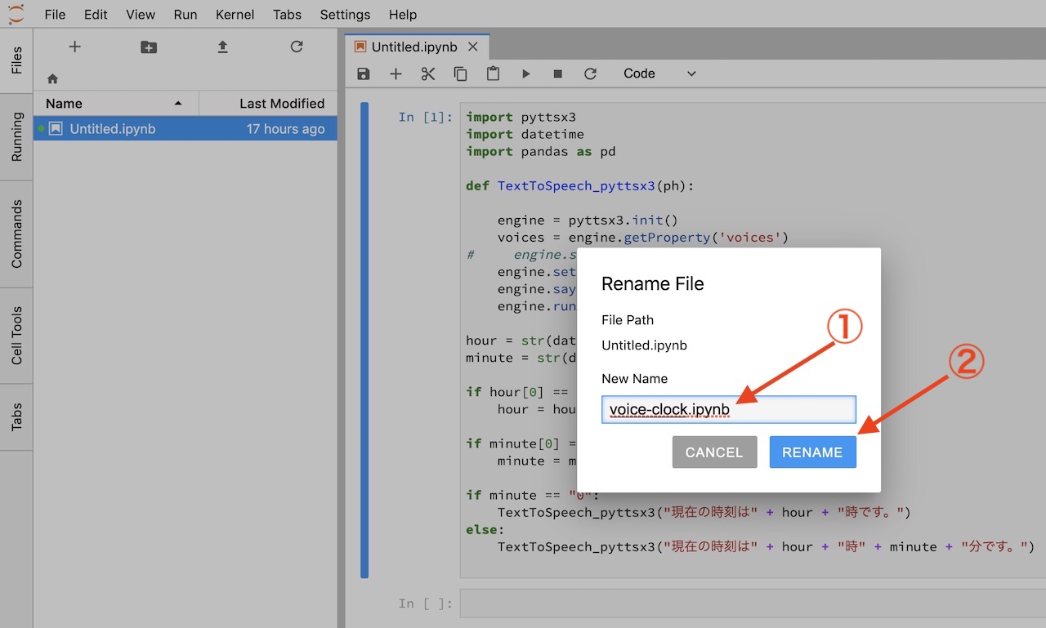Open the Settings menu
This screenshot has height=628, width=1046.
click(x=345, y=15)
